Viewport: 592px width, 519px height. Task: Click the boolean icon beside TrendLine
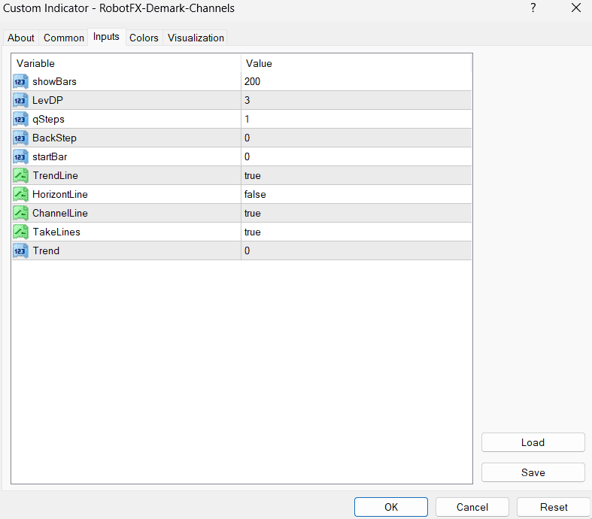click(x=20, y=175)
